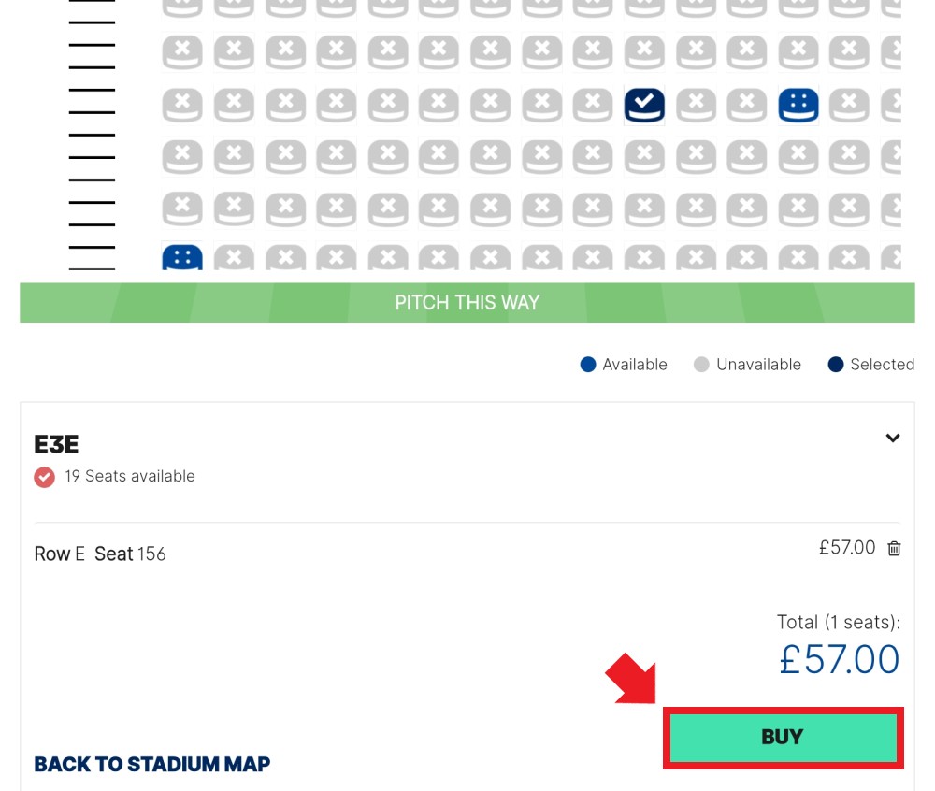Click the Available legend blue dot
This screenshot has height=791, width=935.
pyautogui.click(x=588, y=365)
